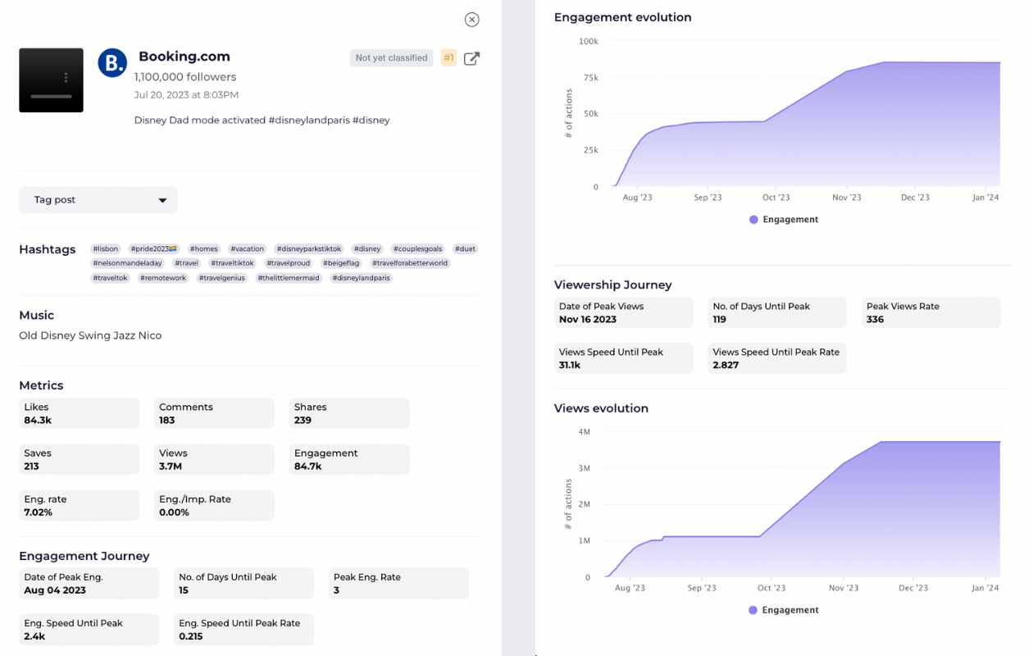This screenshot has width=1033, height=656.
Task: Click the #1 rank badge
Action: pos(448,57)
